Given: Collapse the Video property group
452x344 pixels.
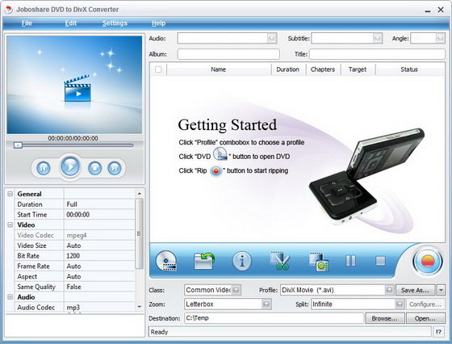Looking at the screenshot, I should pyautogui.click(x=10, y=224).
